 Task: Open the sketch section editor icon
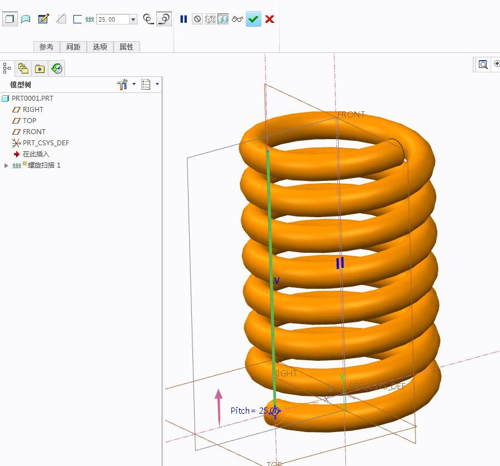click(43, 19)
